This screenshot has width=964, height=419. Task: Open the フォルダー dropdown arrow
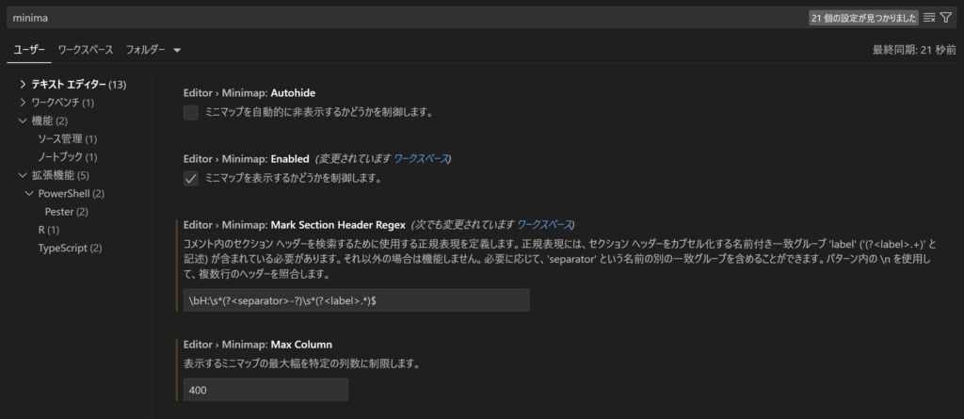[x=177, y=51]
